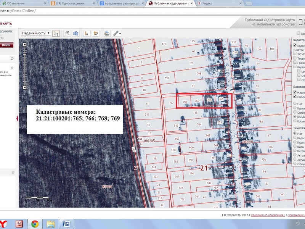305x229 pixels.
Task: Click parcel 758 on the map
Action: (x=263, y=160)
